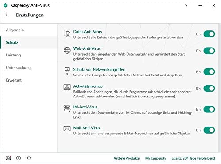The height and width of the screenshot is (164, 221).
Task: Open support via the headset icon
Action: pyautogui.click(x=29, y=158)
